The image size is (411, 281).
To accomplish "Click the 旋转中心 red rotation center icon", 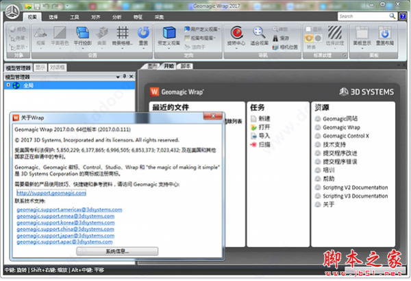I will (237, 33).
